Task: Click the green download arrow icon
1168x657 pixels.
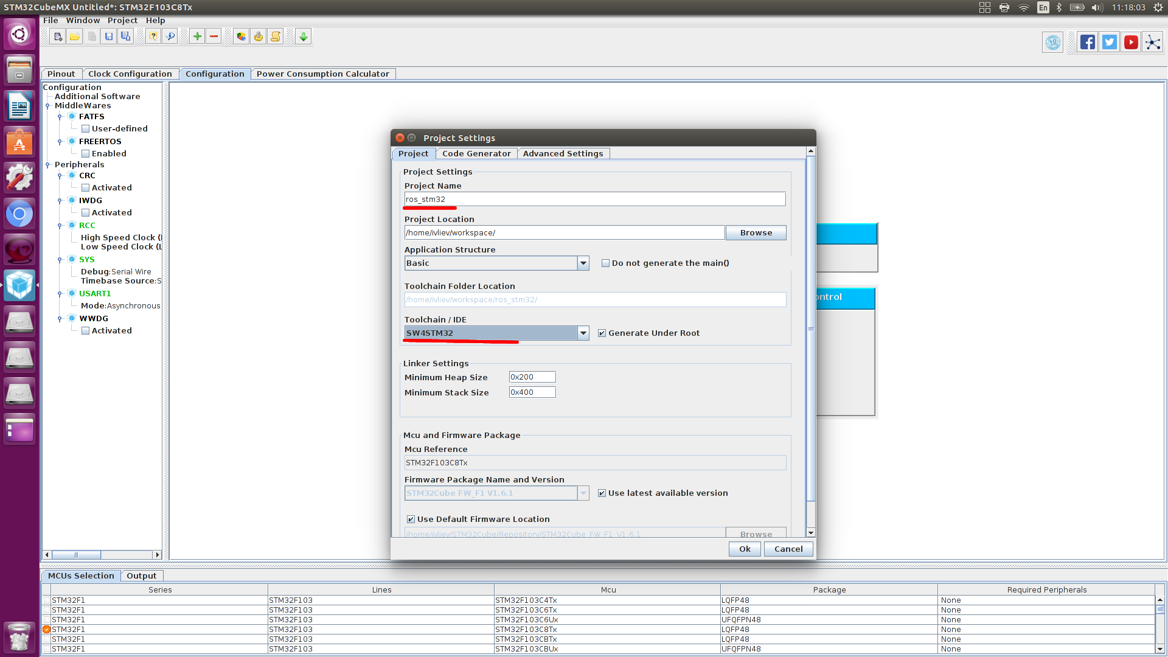Action: pos(303,37)
